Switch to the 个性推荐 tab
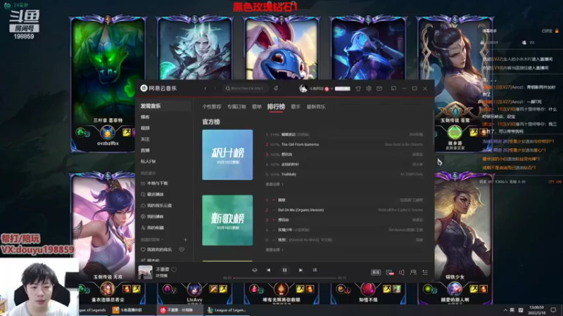This screenshot has width=563, height=316. point(212,107)
